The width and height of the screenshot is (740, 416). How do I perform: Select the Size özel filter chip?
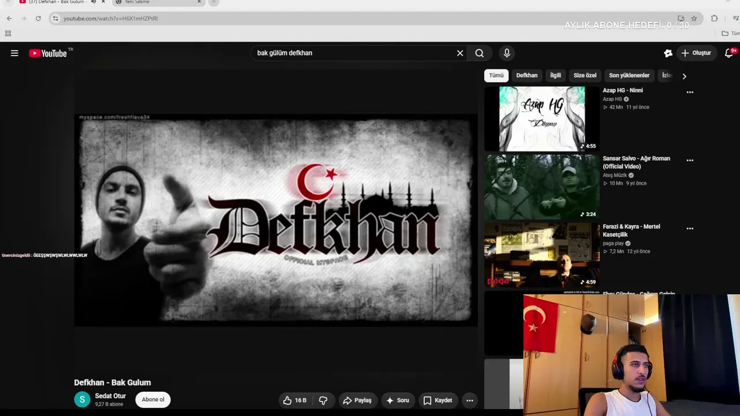(585, 76)
